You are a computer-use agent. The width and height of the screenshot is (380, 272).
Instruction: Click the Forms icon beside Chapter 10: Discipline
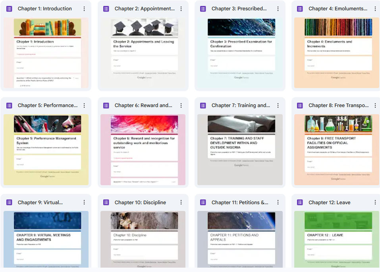click(x=106, y=202)
